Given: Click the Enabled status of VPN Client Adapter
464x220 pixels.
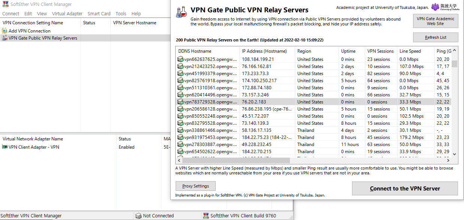Looking at the screenshot, I should tap(127, 147).
